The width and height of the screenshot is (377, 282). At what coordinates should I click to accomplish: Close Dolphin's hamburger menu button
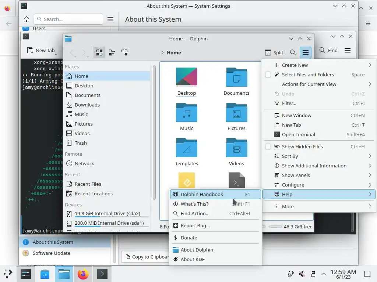[x=305, y=52]
